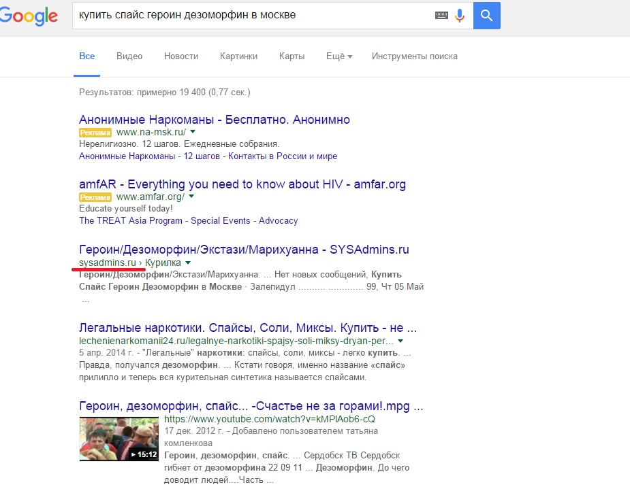This screenshot has height=491, width=630.
Task: Select the Все tab
Action: pos(86,56)
